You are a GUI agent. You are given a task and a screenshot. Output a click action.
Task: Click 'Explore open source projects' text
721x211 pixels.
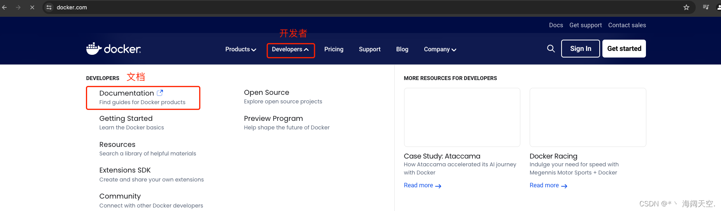click(283, 101)
